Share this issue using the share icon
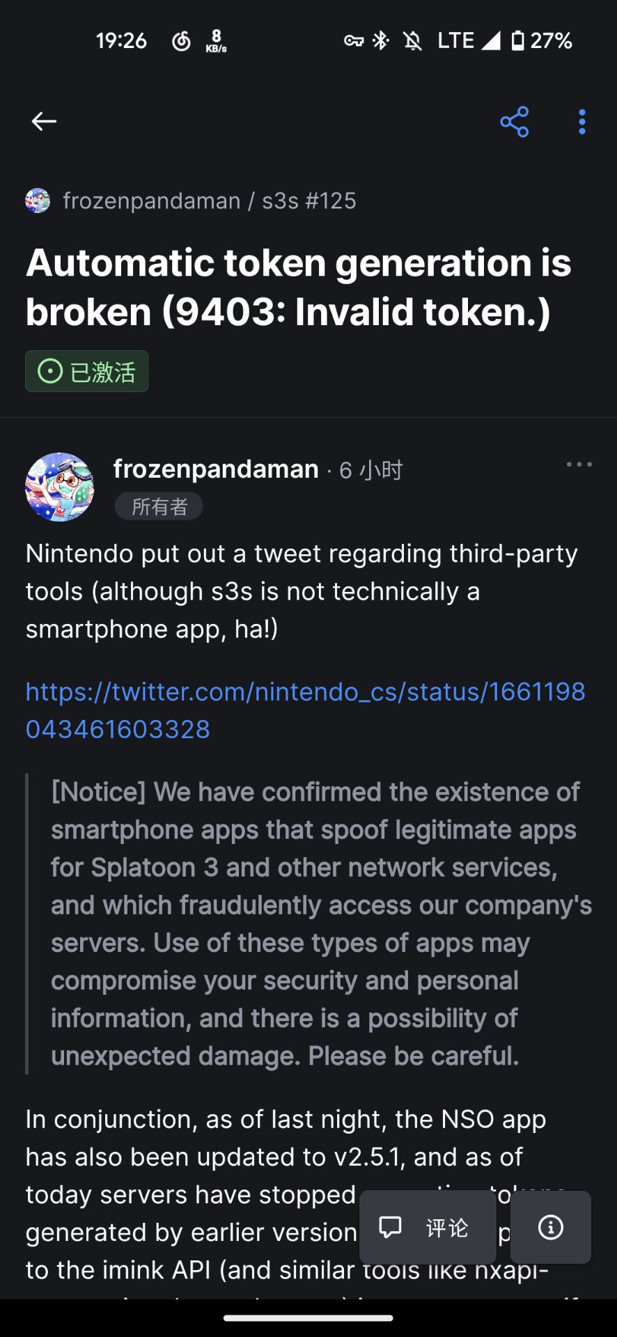Screen dimensions: 617x1337 coord(514,121)
